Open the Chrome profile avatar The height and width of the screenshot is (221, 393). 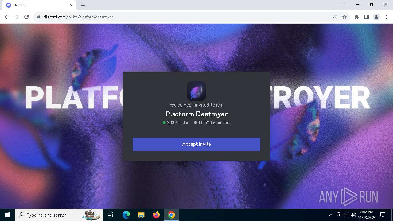click(376, 17)
